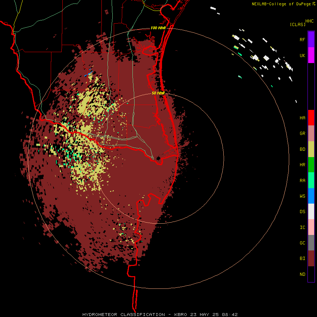Viewport: 317px width, 317px height.
Task: Click the ND black legend swatch
Action: [x=311, y=274]
